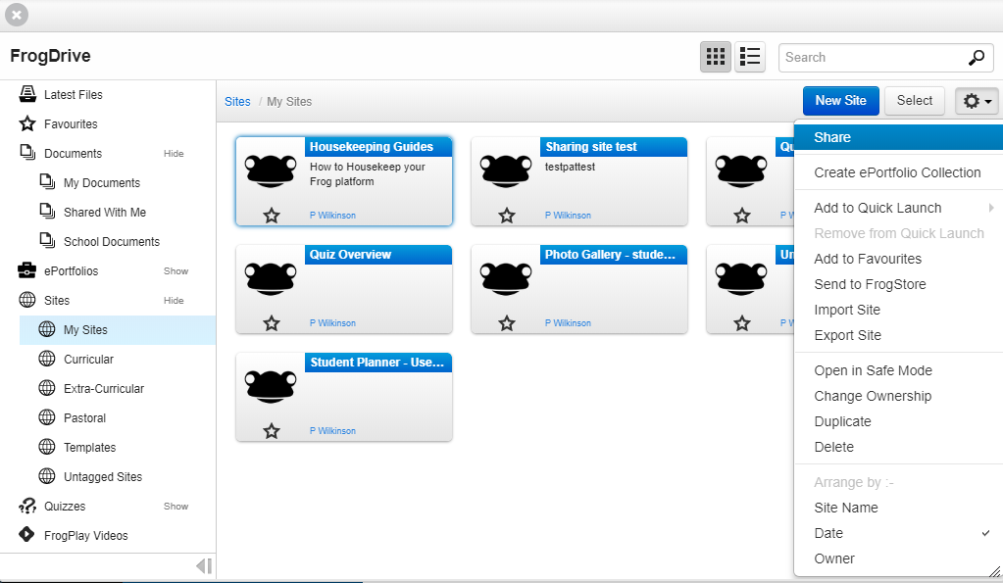Click the New Site button

pyautogui.click(x=840, y=101)
